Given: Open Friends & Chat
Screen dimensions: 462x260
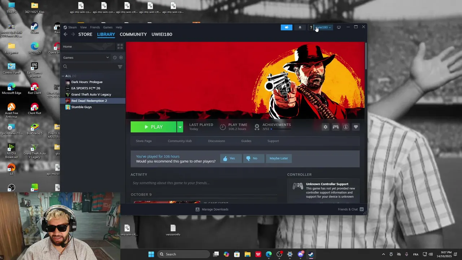Looking at the screenshot, I should 351,209.
